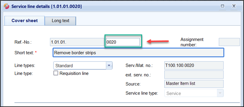Click the Service line details title text
This screenshot has width=244, height=107.
pos(46,7)
